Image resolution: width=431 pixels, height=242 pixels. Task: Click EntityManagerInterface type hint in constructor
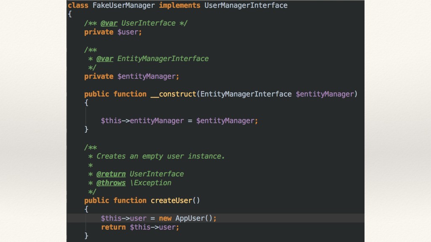pyautogui.click(x=246, y=94)
